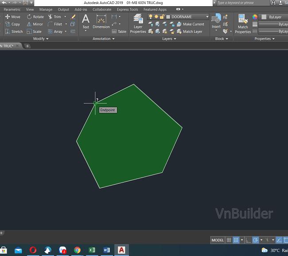Activate the Array tool
This screenshot has height=256, width=288.
tap(55, 31)
